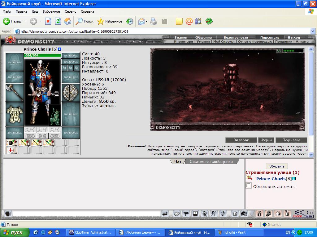The height and width of the screenshot is (237, 317).
Task: Click the equipped round ornate shield slot
Action: [x=71, y=93]
